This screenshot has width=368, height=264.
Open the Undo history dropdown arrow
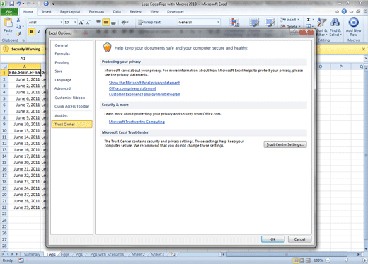pos(23,4)
